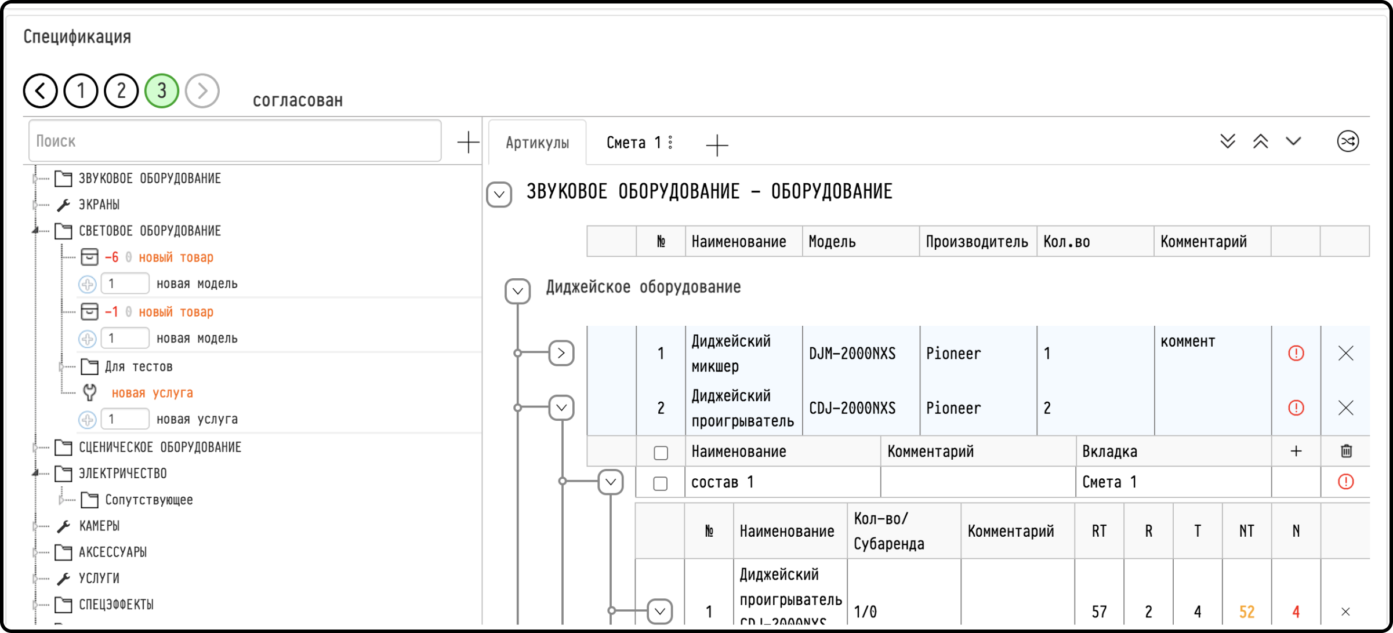Screen dimensions: 1393x633
Task: Go to step 2 circle
Action: (x=121, y=91)
